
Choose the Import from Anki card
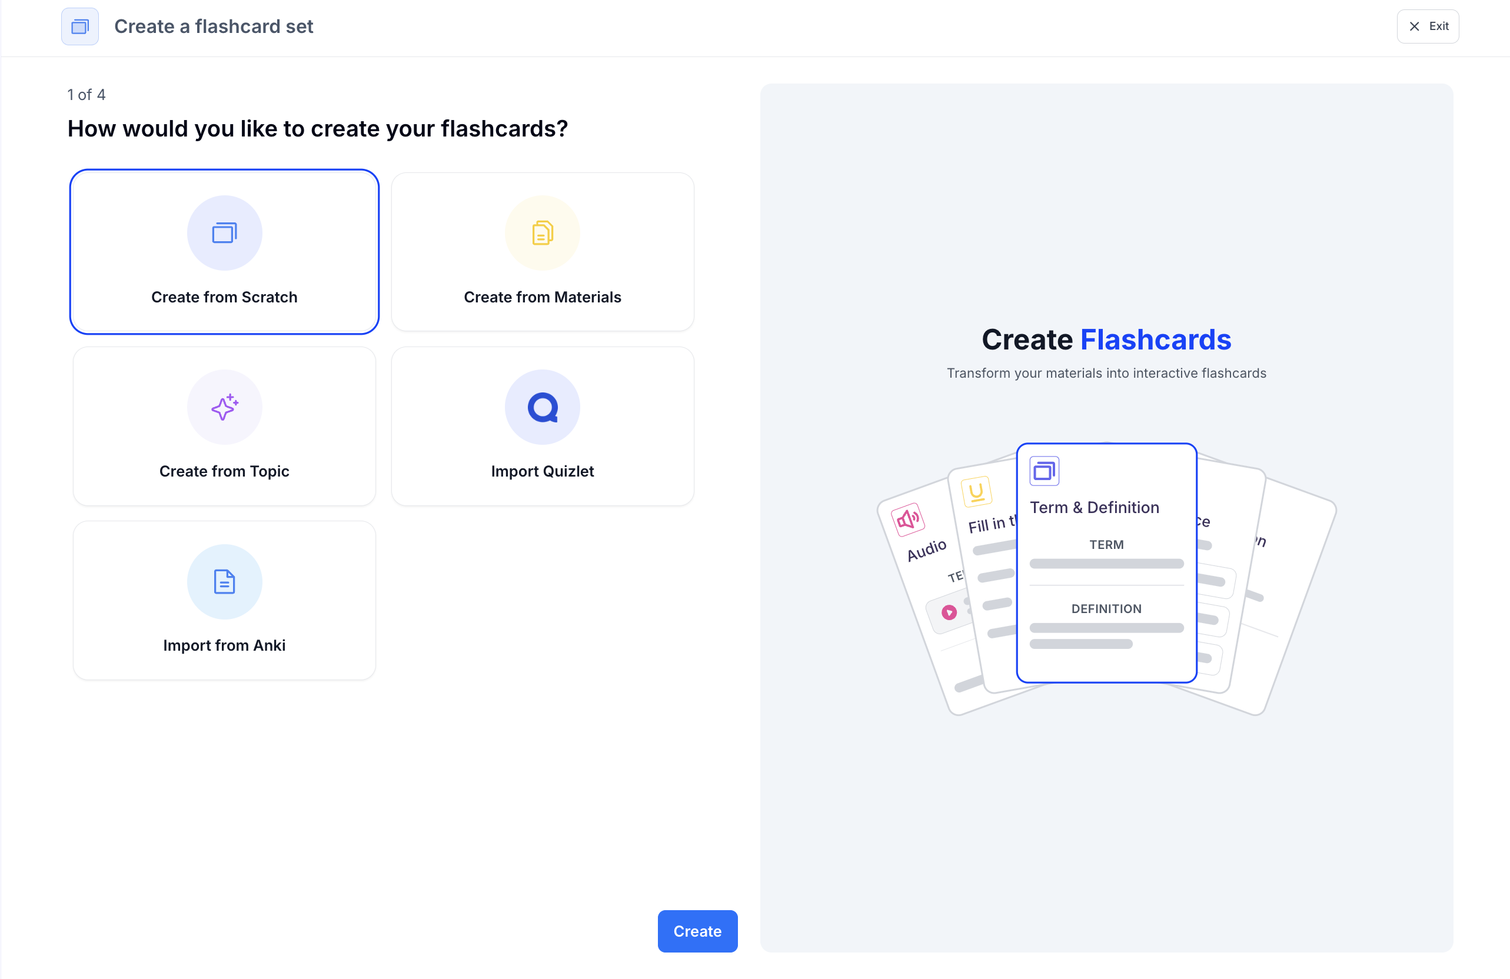(x=224, y=600)
